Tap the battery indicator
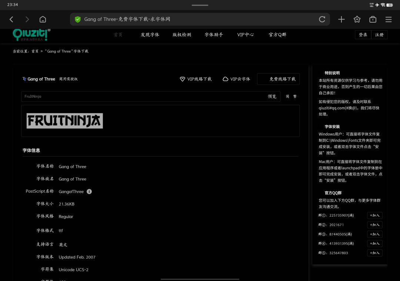Screen dimensions: 400x281 [390, 5]
